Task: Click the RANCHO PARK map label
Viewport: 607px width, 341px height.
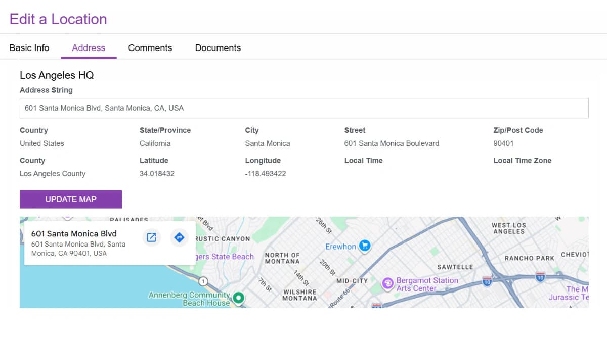Action: coord(530,258)
